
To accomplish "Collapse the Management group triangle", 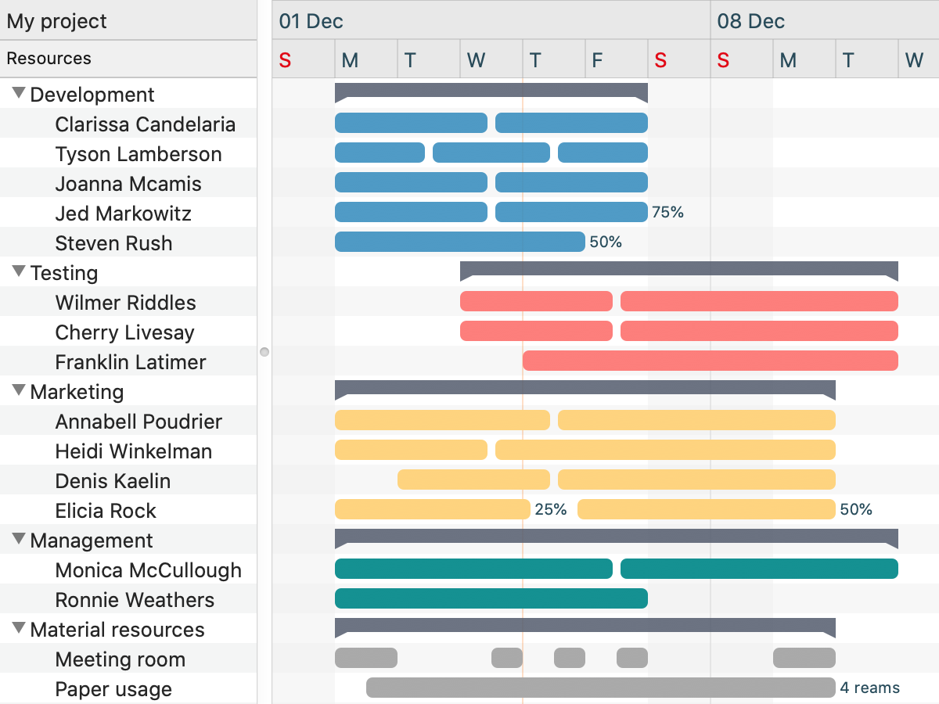I will click(20, 539).
